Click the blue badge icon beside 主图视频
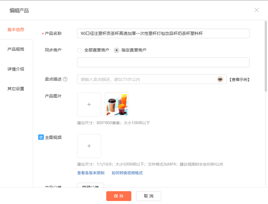Image resolution: width=268 pixels, height=204 pixels. (41, 137)
